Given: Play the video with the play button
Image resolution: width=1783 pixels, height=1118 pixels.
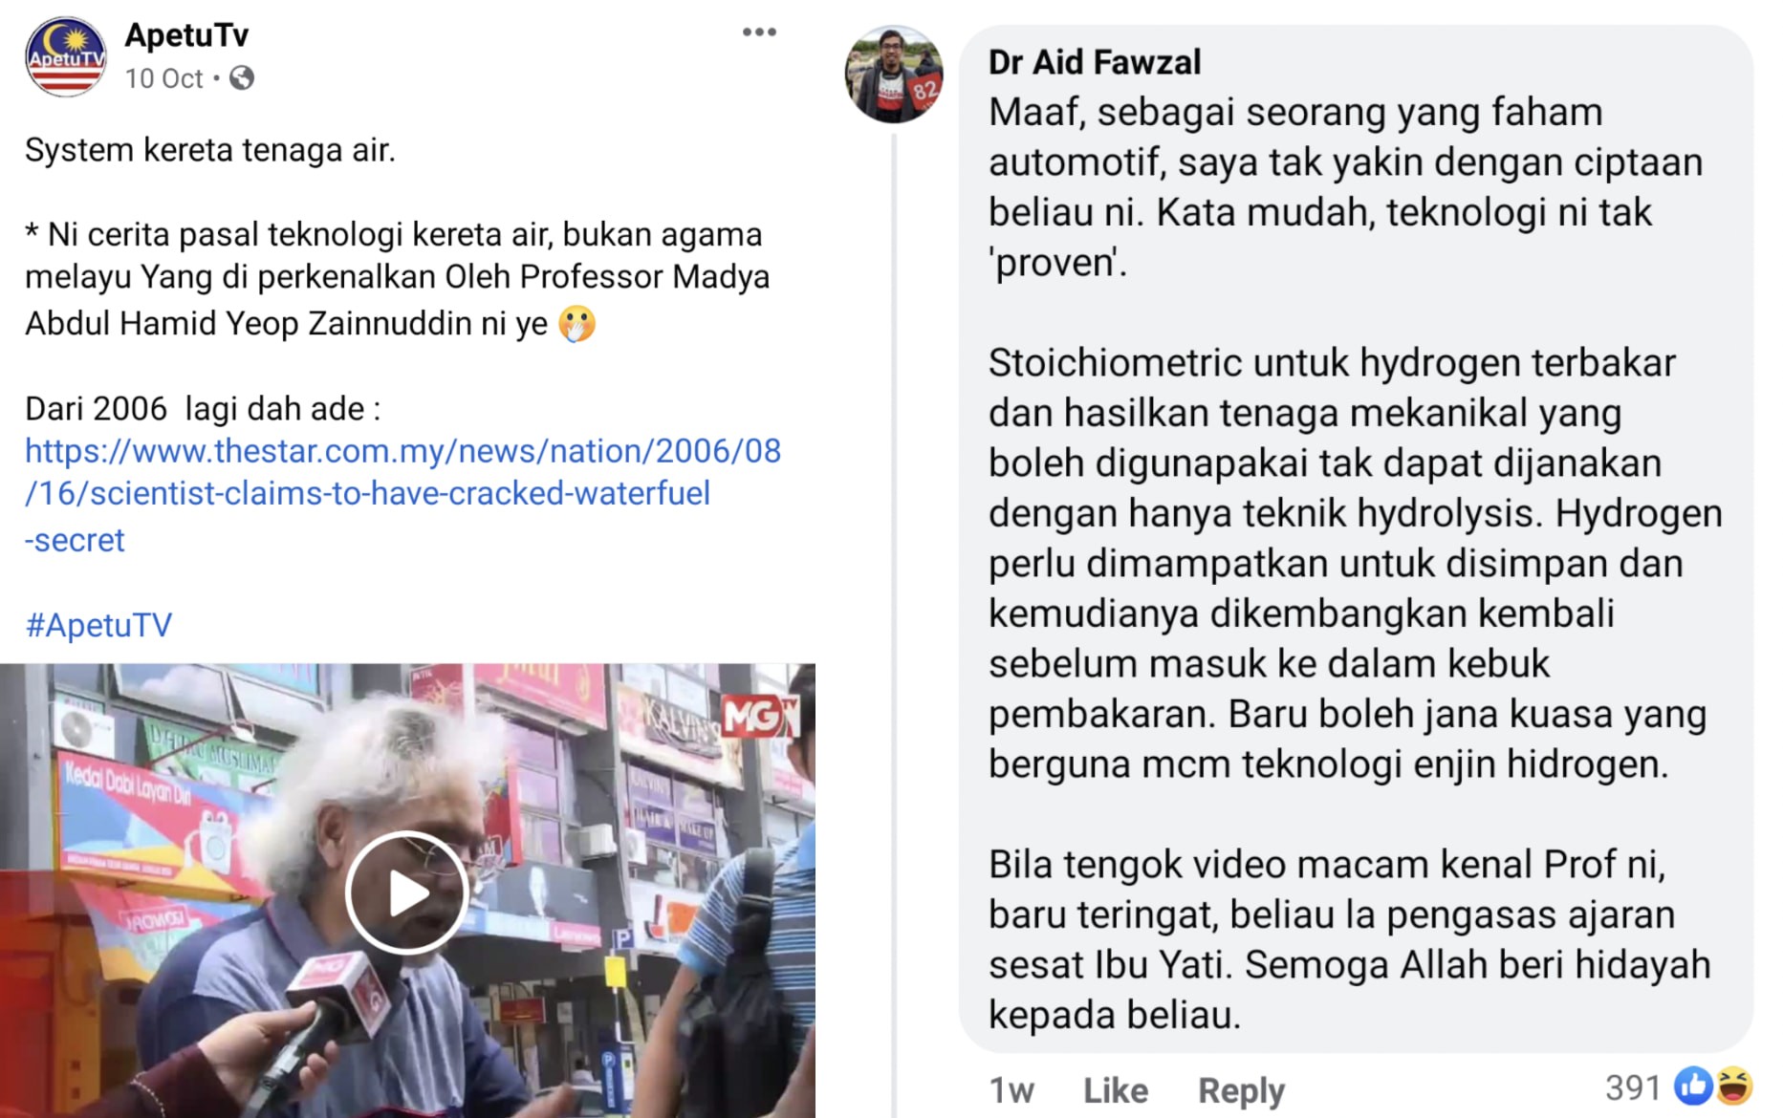Looking at the screenshot, I should (x=407, y=892).
